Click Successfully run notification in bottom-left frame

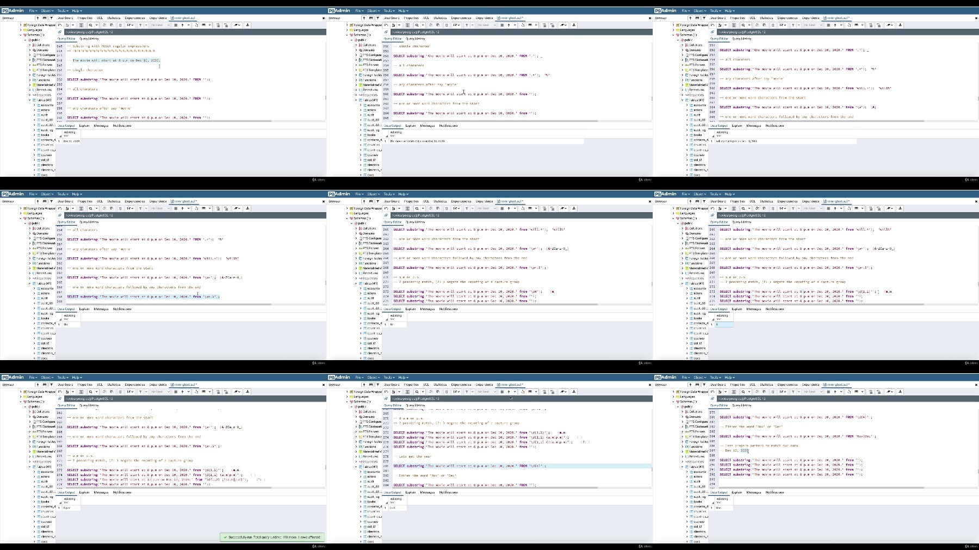(x=272, y=537)
